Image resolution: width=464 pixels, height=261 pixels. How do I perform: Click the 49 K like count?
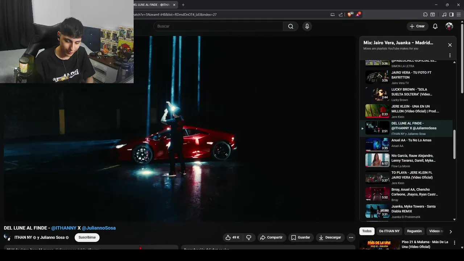236,237
